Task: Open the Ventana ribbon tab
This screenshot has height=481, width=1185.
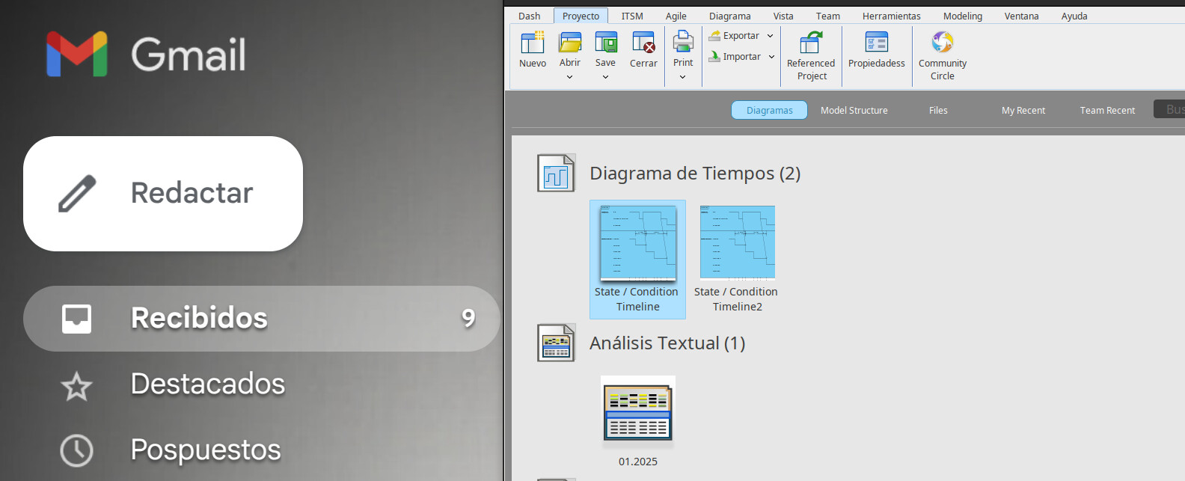Action: [x=1022, y=16]
